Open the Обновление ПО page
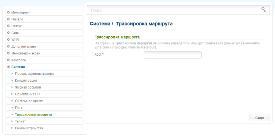 click(44, 94)
